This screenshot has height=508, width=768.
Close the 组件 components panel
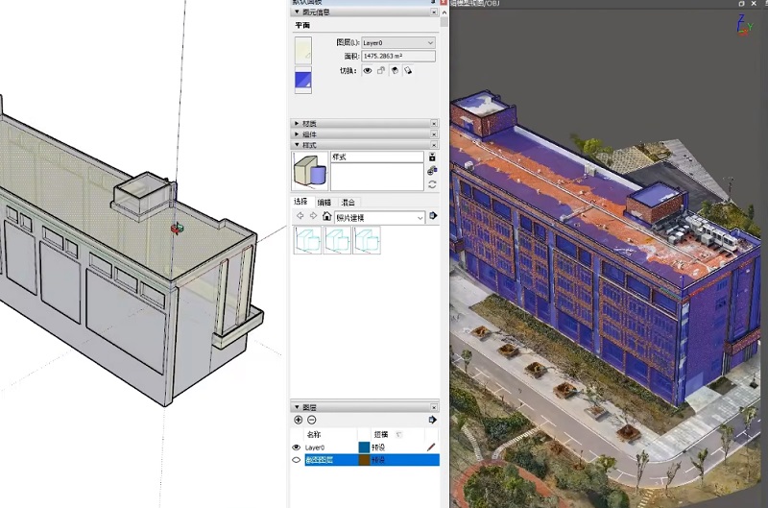434,133
